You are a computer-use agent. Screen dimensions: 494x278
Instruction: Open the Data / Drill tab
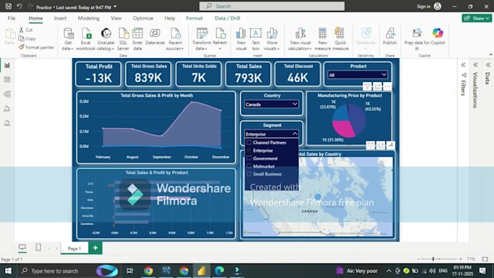point(227,18)
